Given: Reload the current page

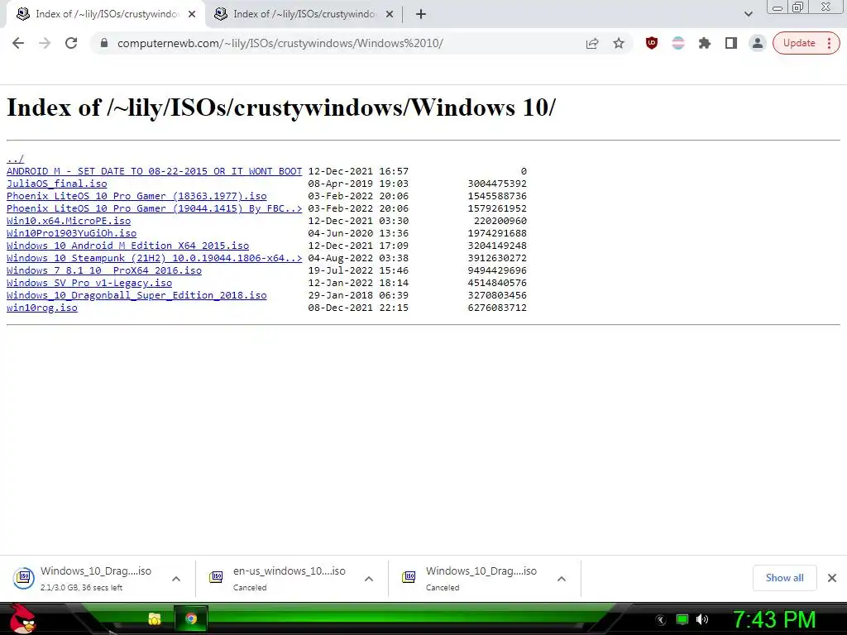Looking at the screenshot, I should [x=71, y=43].
